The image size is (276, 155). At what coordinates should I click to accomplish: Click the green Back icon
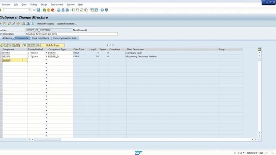44,10
